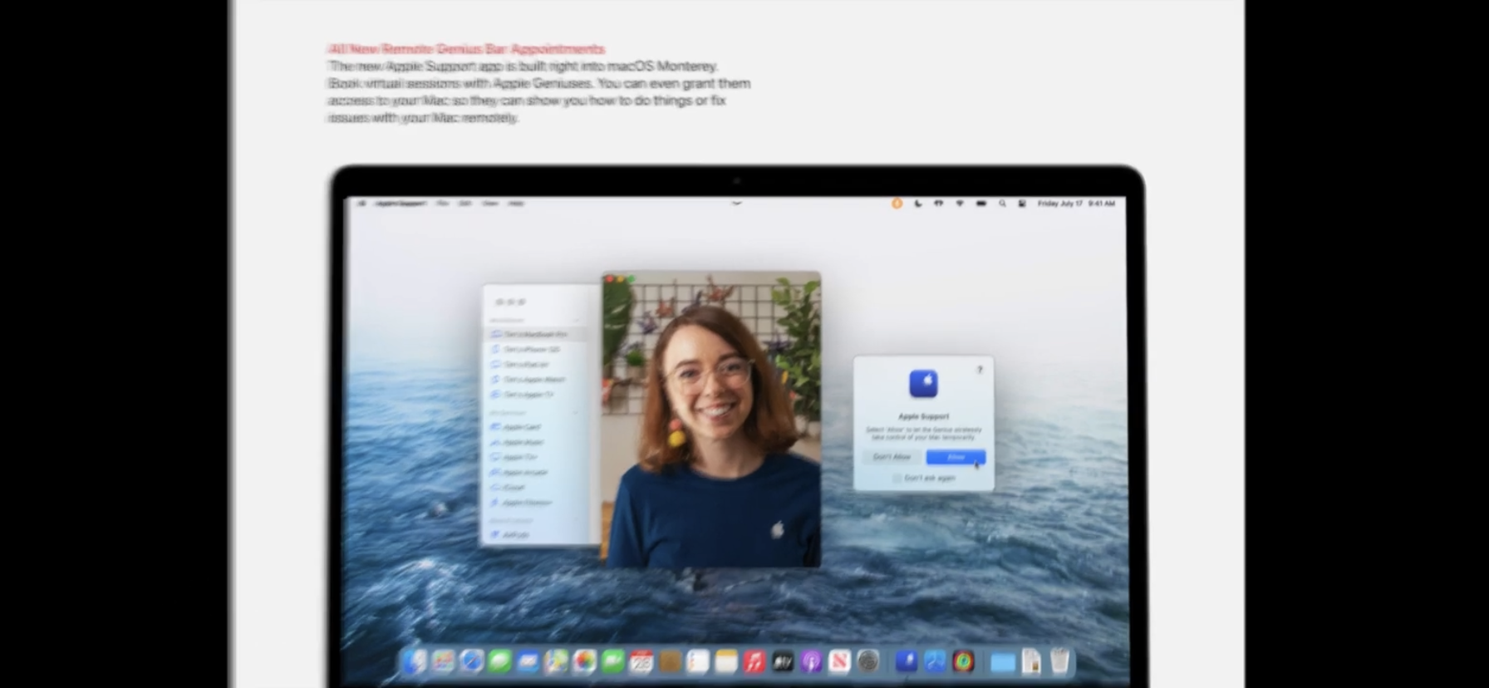Select Apple TV+ in the sidebar
The width and height of the screenshot is (1489, 688).
point(536,457)
